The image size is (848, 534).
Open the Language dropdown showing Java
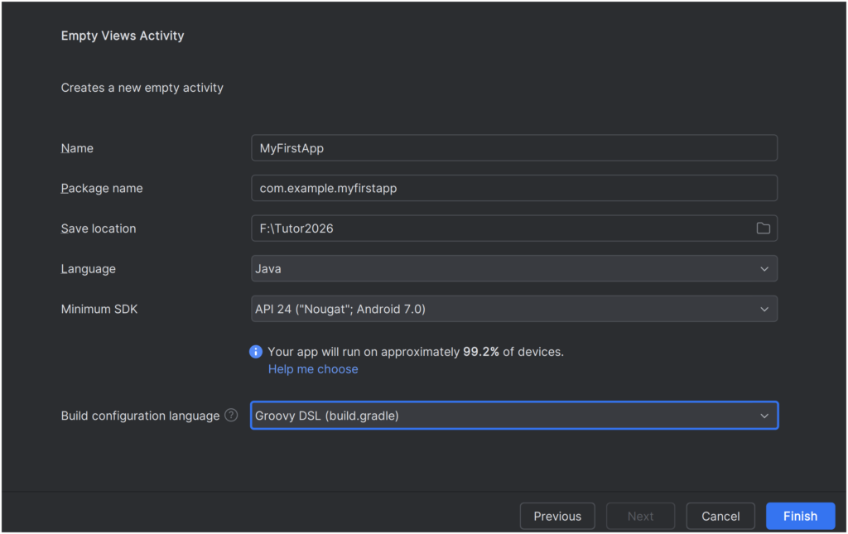(x=513, y=269)
